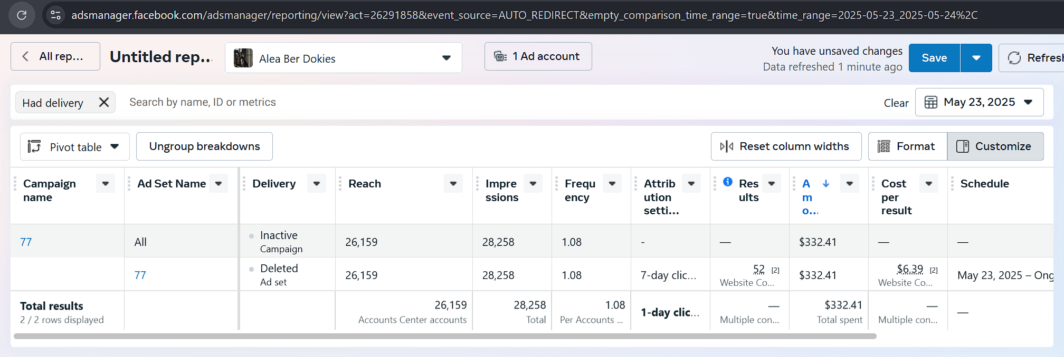This screenshot has width=1064, height=357.
Task: Go back using the All reports arrow
Action: 25,56
